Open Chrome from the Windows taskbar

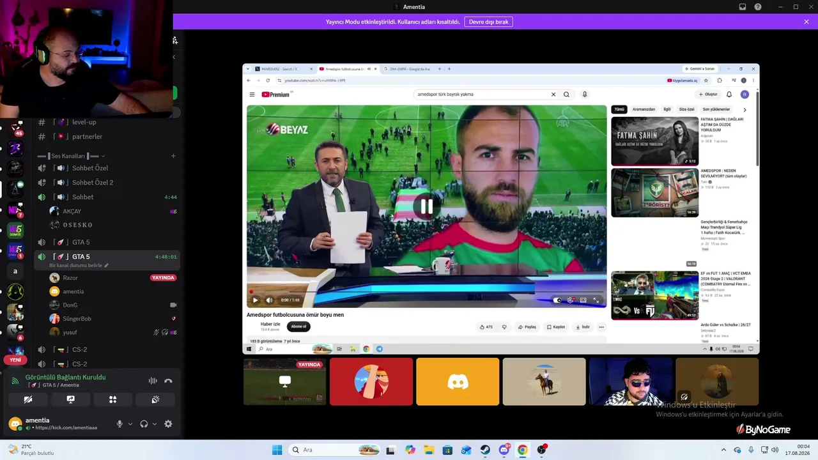tap(522, 450)
